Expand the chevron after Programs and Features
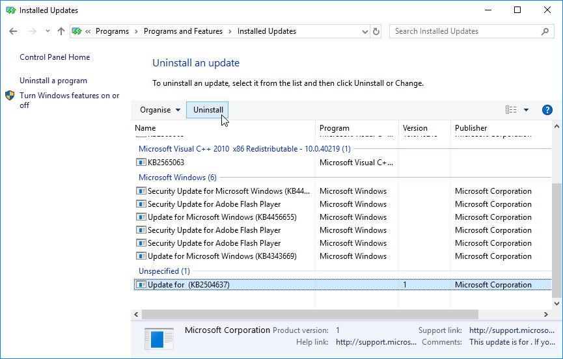563x359 pixels. [230, 32]
